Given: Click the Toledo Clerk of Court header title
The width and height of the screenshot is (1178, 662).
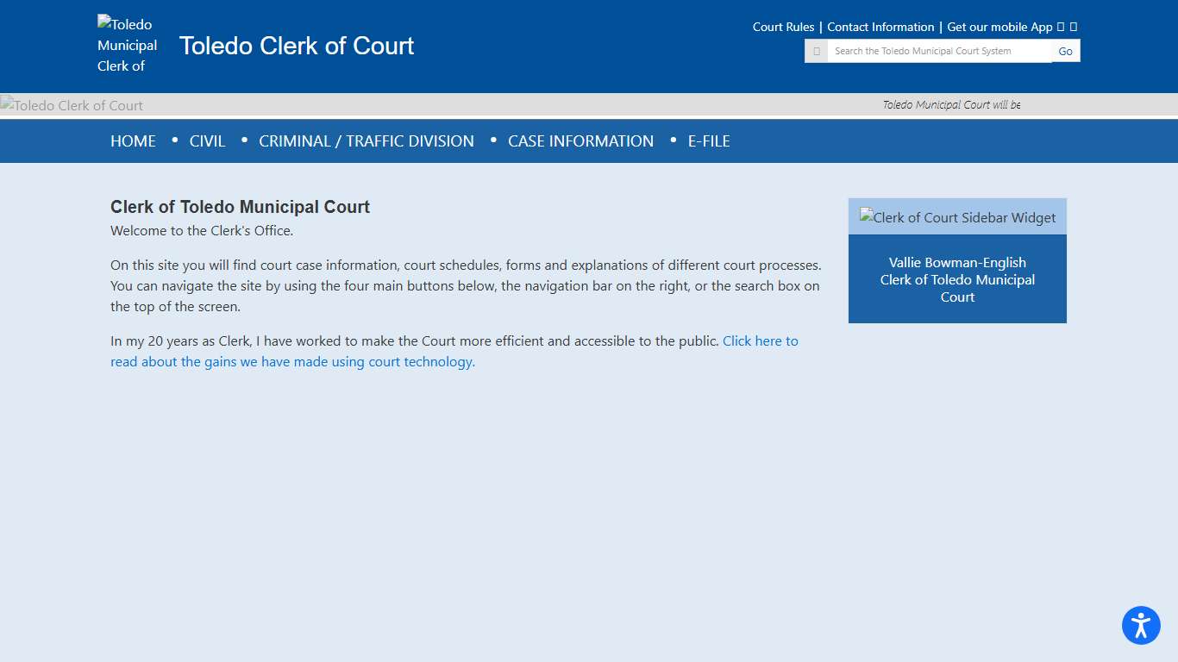Looking at the screenshot, I should pyautogui.click(x=297, y=46).
